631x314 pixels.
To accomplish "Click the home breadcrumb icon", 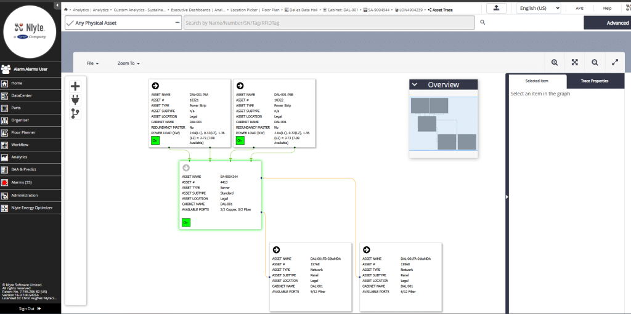I will (65, 10).
